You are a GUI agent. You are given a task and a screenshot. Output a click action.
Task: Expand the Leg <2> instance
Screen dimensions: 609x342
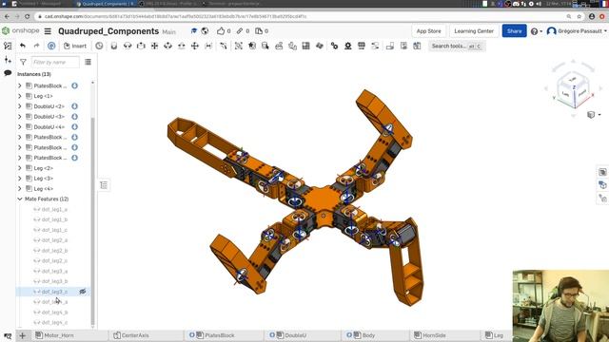[20, 168]
